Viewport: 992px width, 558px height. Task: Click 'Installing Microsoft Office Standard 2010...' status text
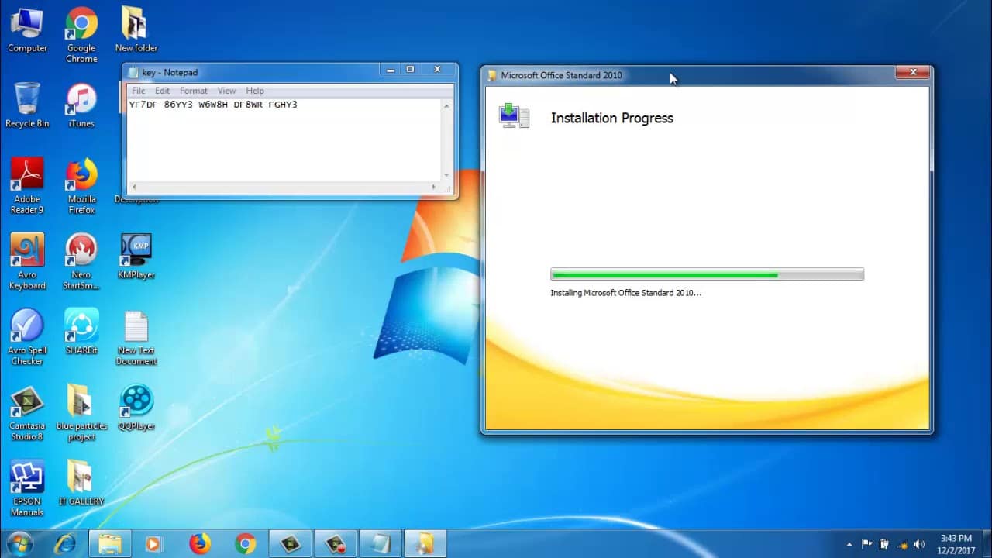[x=625, y=293]
